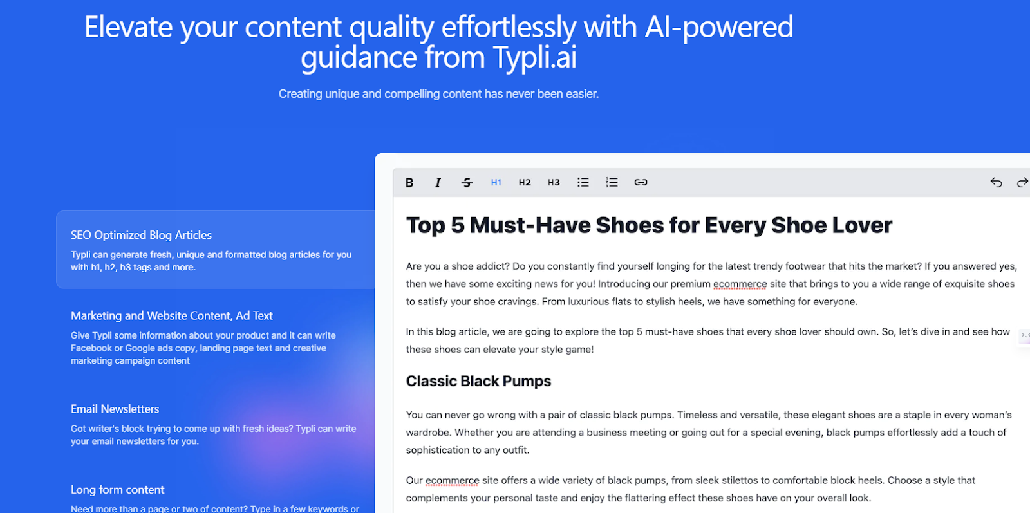The image size is (1030, 513).
Task: Click the misspelled word 'ecommerce' in first paragraph
Action: [740, 284]
